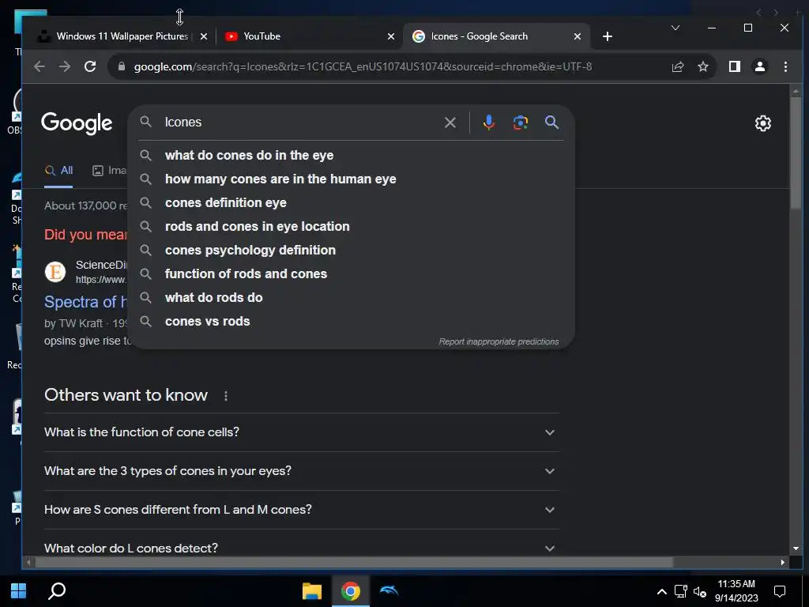Choose suggestion 'cones vs rods'
This screenshot has height=607, width=809.
pos(352,322)
